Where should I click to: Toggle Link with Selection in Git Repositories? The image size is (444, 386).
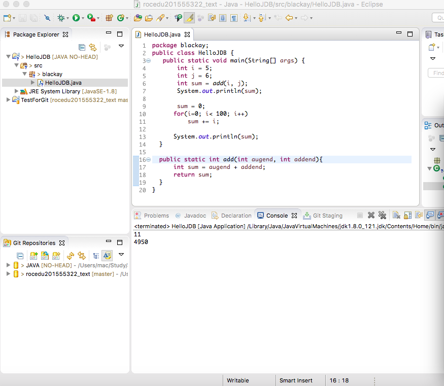tap(82, 256)
